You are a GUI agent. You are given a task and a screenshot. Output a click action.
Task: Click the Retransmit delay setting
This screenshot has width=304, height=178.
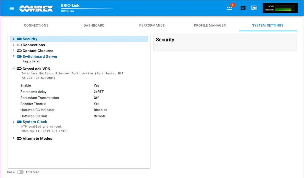click(x=83, y=92)
